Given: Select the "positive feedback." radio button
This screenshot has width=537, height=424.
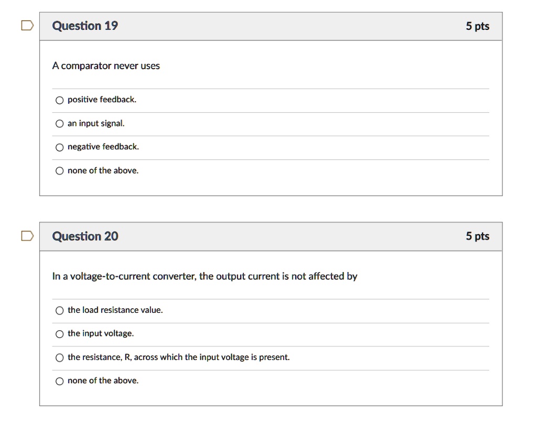Looking at the screenshot, I should [60, 100].
